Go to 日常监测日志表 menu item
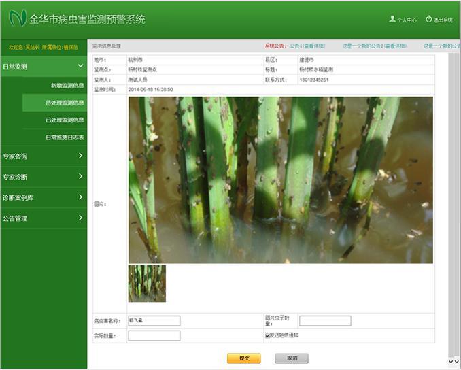 tap(65, 137)
